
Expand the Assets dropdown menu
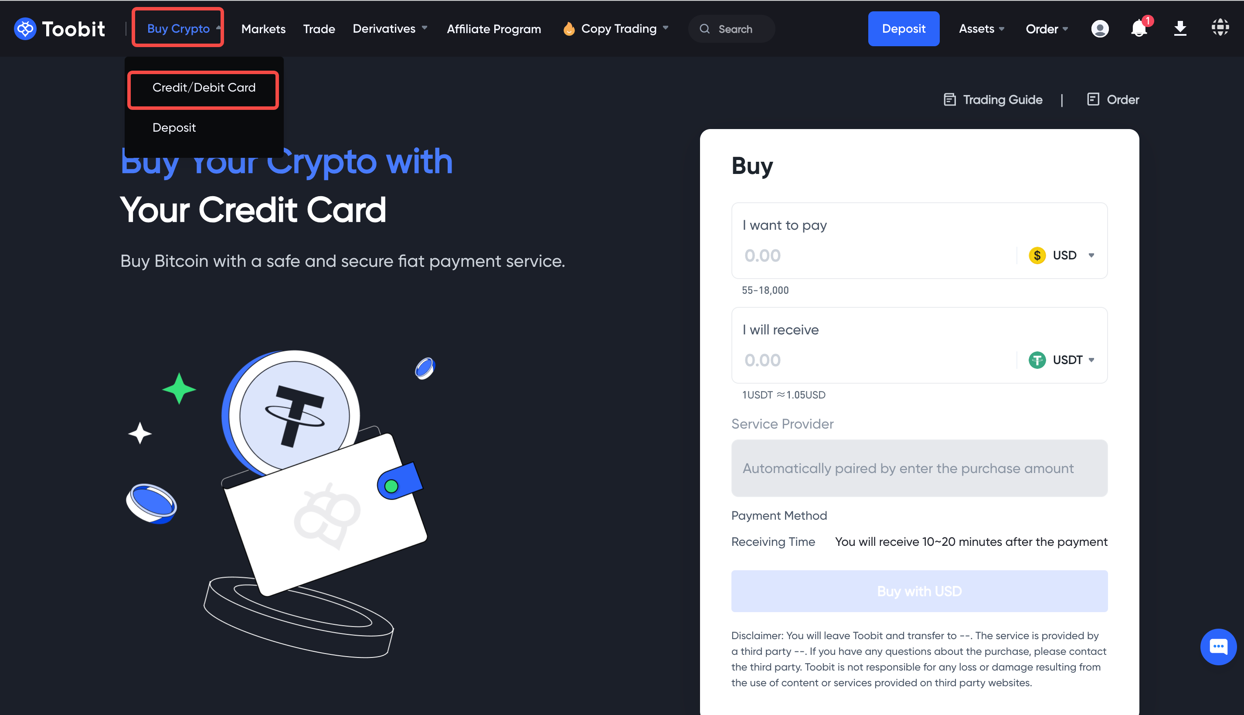tap(981, 29)
